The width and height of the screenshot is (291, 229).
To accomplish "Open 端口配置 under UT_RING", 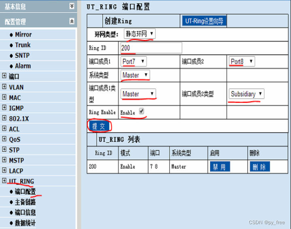I will click(25, 191).
